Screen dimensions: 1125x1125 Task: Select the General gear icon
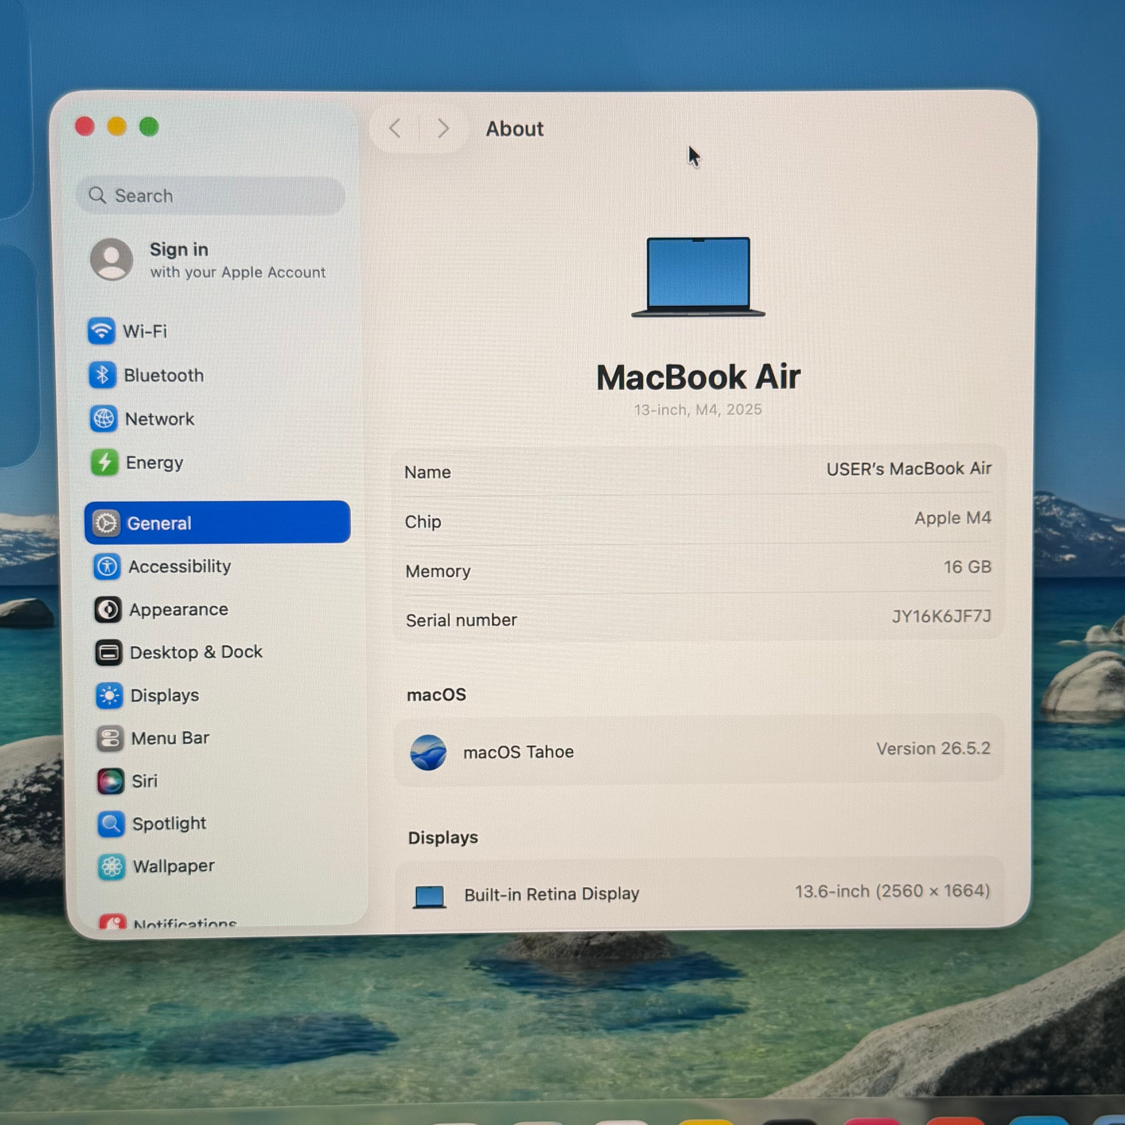click(107, 523)
